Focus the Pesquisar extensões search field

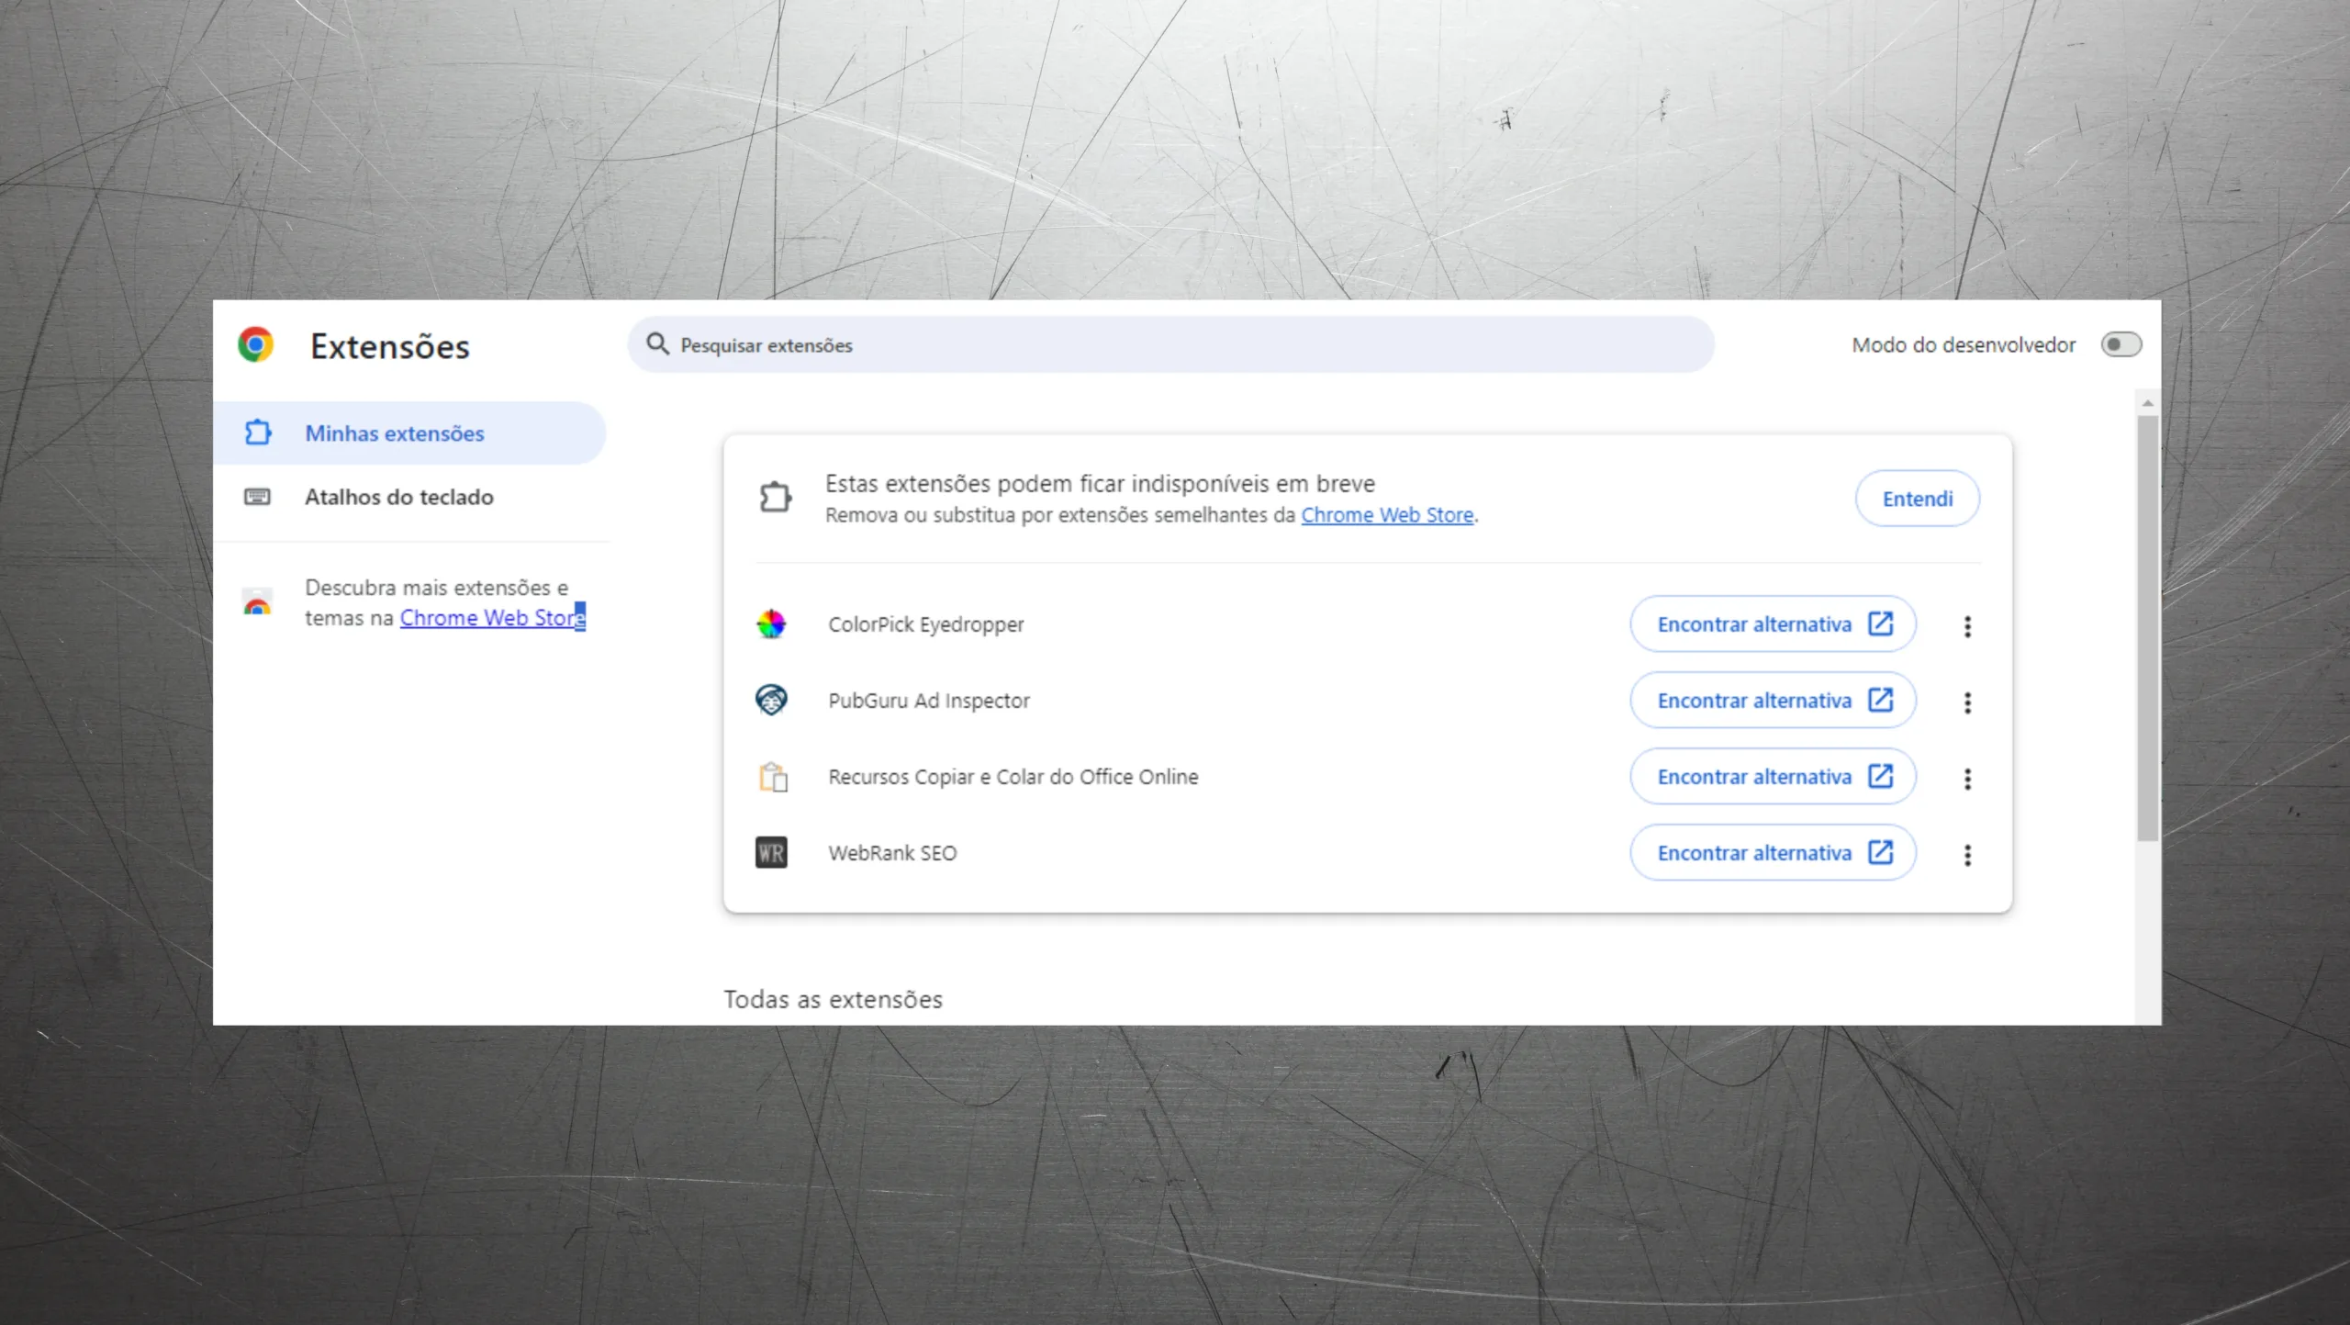click(1170, 344)
